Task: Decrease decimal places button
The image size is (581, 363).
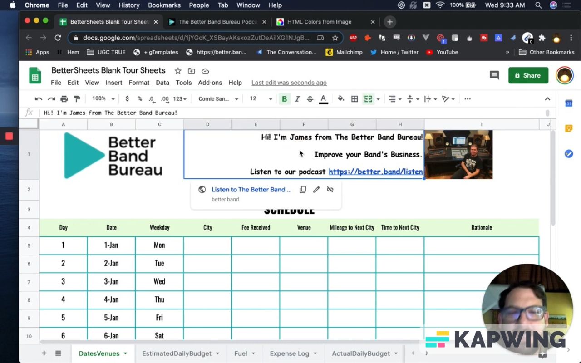Action: [152, 99]
